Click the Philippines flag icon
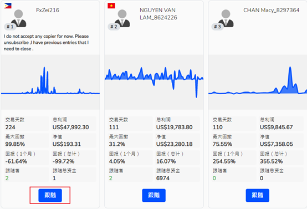This screenshot has width=307, height=209. coord(8,6)
